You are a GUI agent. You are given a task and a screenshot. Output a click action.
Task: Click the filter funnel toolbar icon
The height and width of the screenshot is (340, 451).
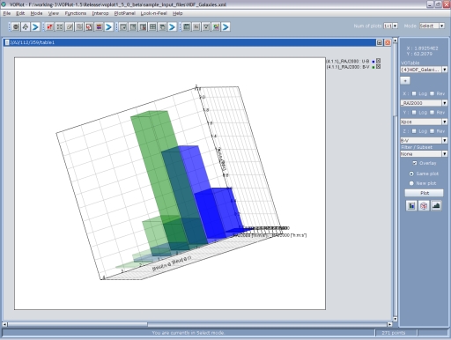coord(206,27)
